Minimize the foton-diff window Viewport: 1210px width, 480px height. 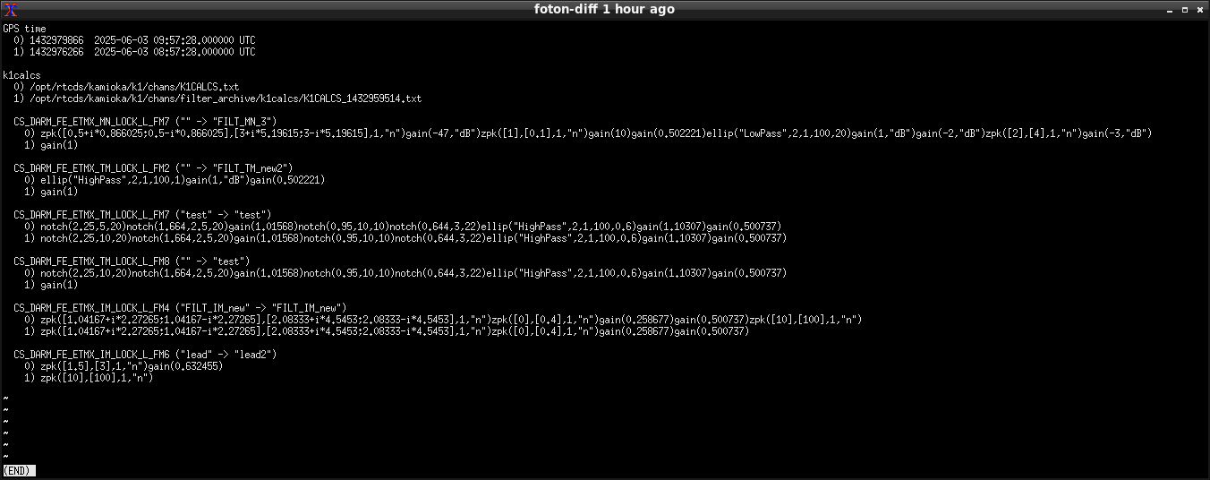[x=1171, y=9]
